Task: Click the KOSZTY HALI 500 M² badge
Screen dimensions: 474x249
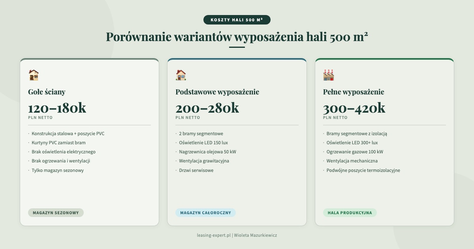Action: [237, 19]
